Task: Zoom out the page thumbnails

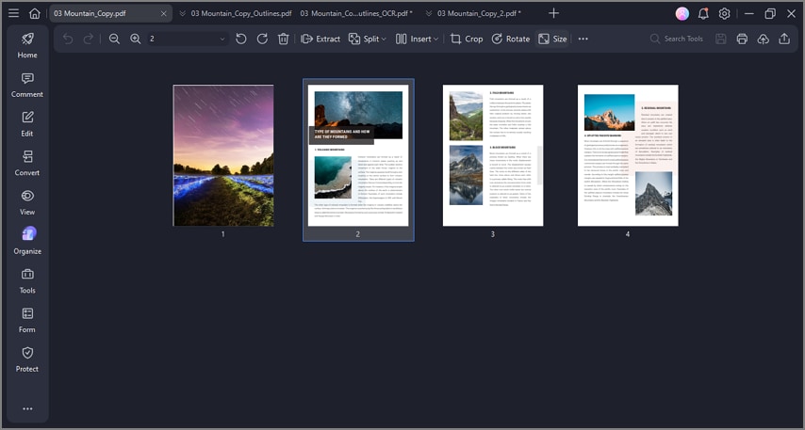Action: point(114,39)
